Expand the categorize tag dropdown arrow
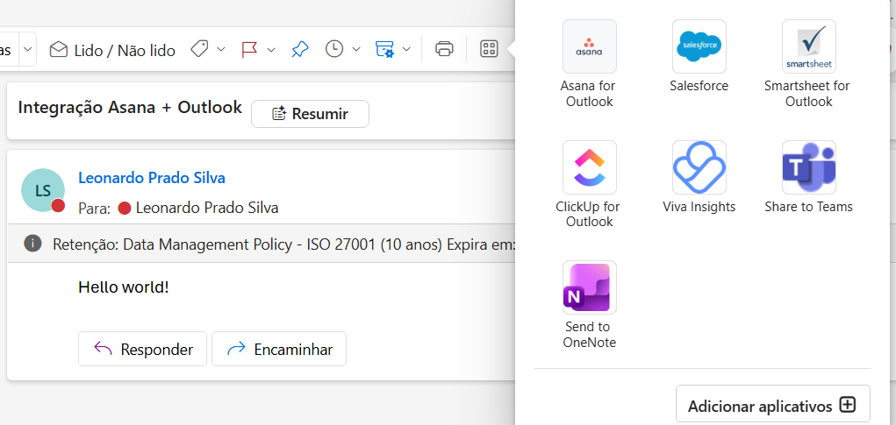The height and width of the screenshot is (425, 896). (x=221, y=49)
